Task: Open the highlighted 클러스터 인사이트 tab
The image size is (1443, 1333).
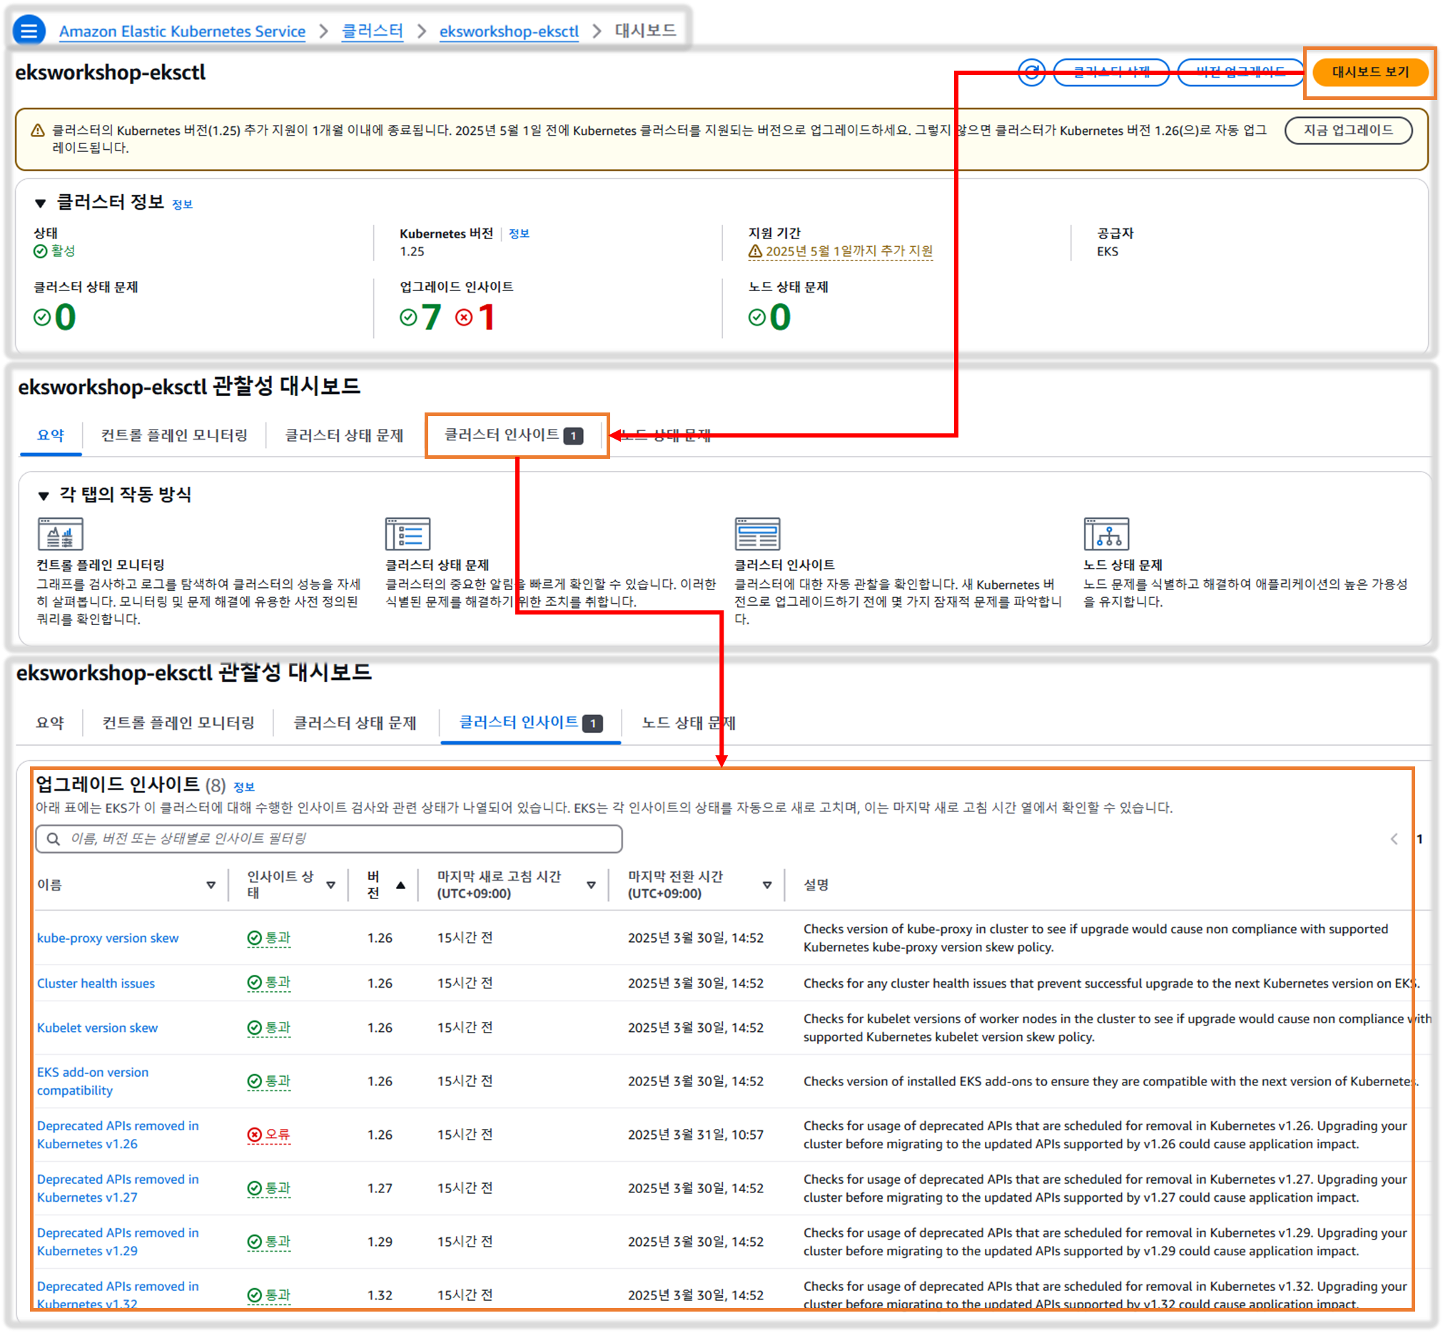Action: [514, 435]
